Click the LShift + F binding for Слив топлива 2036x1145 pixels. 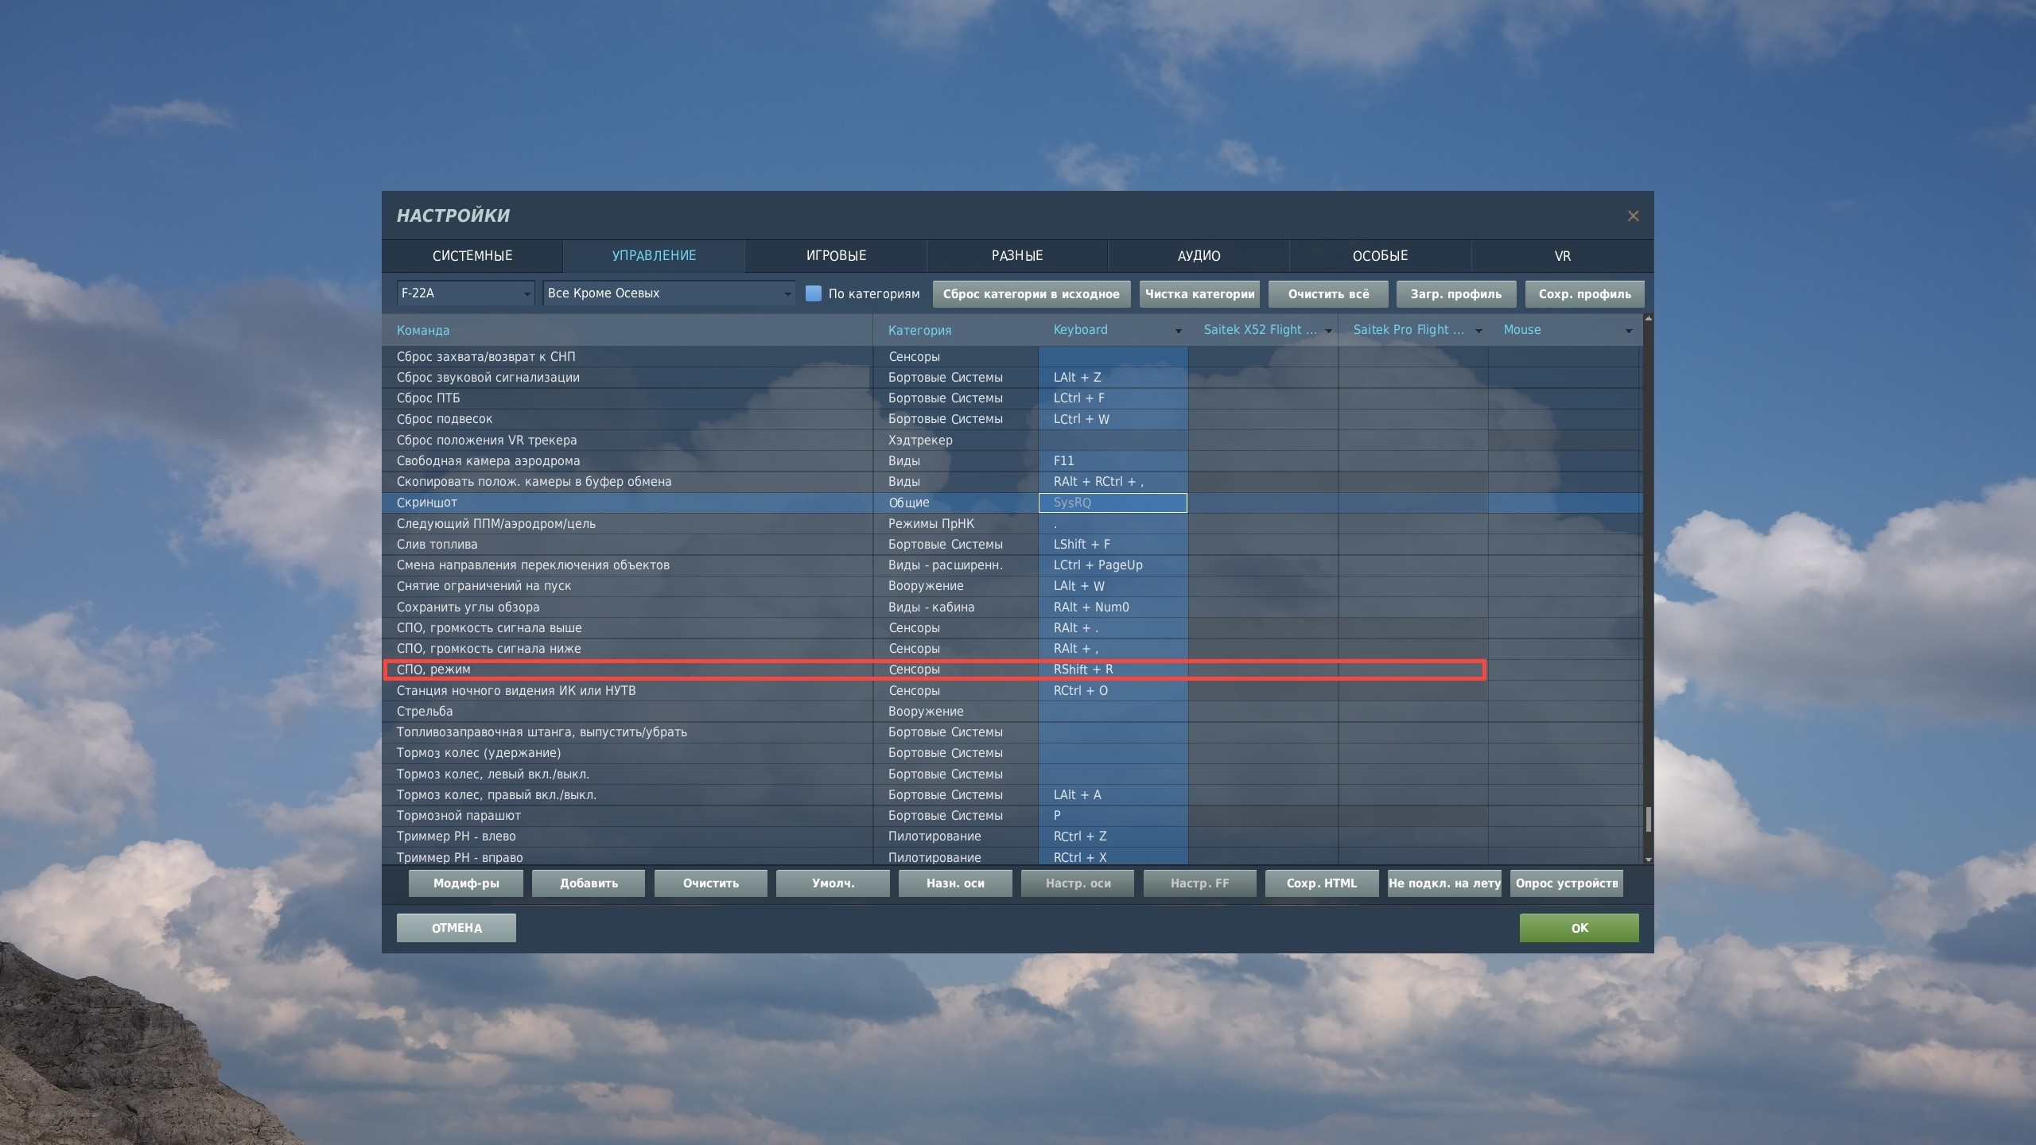(1113, 545)
